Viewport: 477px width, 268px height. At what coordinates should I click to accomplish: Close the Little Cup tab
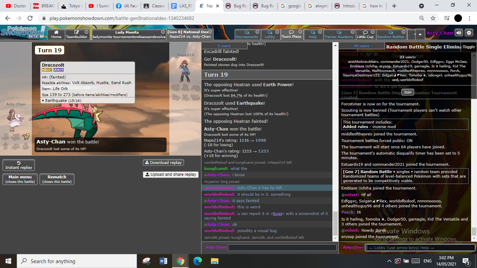click(373, 32)
